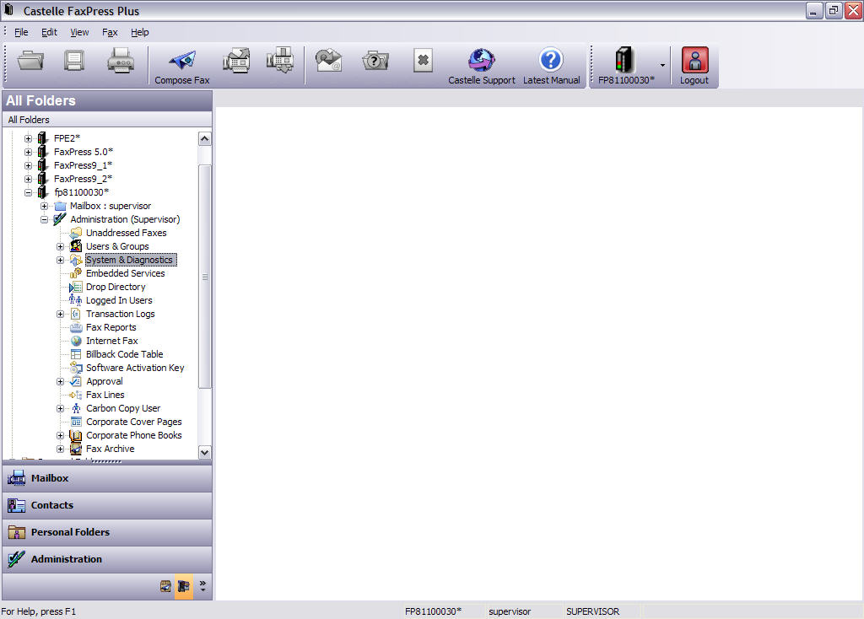Open the Fax menu
This screenshot has width=864, height=619.
click(x=110, y=32)
